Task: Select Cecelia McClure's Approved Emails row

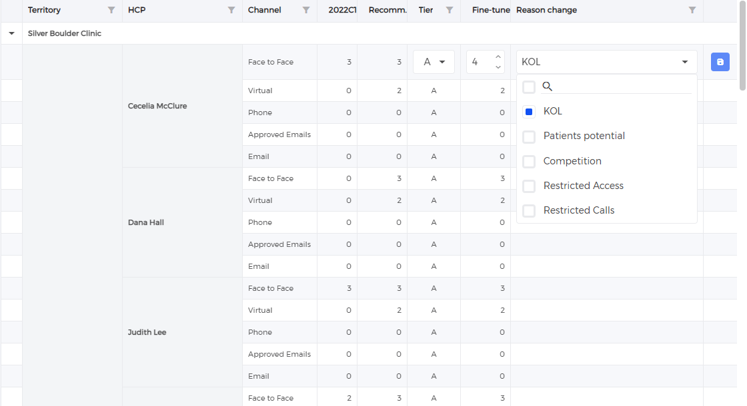Action: [279, 134]
